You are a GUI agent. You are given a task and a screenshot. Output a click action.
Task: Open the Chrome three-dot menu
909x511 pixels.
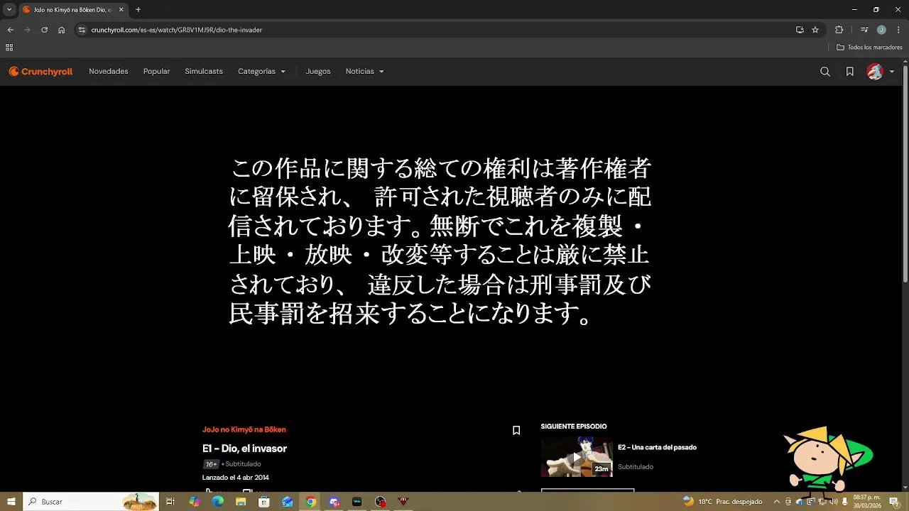(x=898, y=30)
